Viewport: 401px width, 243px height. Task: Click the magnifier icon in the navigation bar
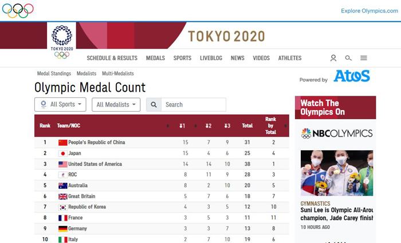(348, 58)
